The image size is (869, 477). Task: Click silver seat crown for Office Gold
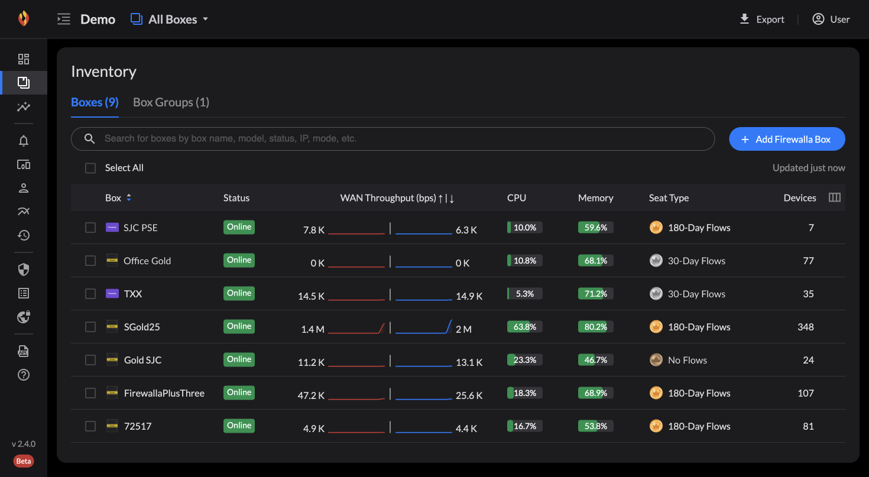coord(656,261)
